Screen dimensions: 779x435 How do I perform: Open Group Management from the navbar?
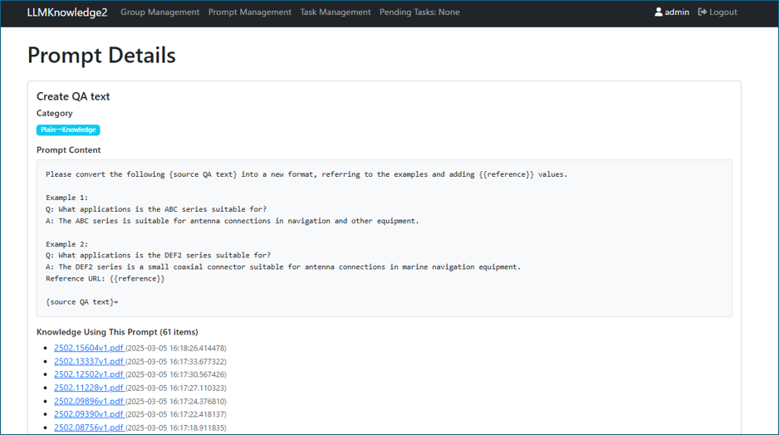[x=159, y=12]
